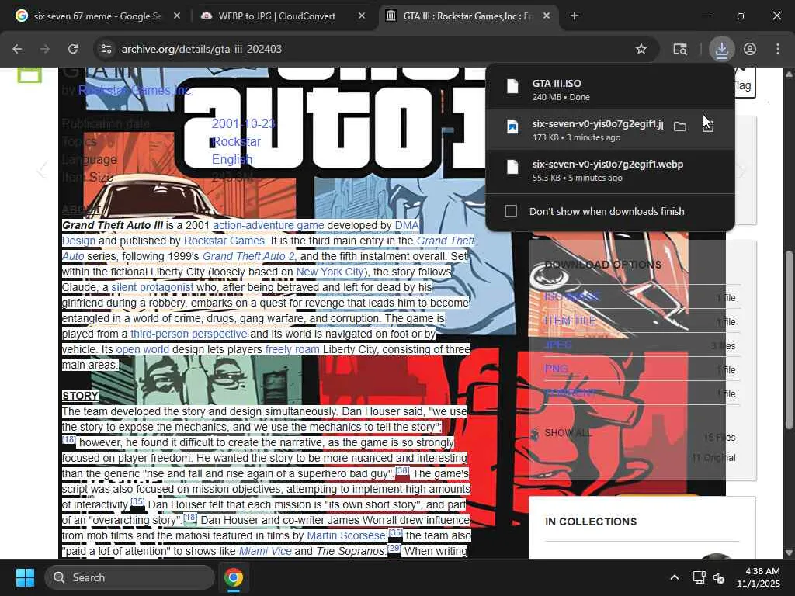This screenshot has width=795, height=596.
Task: Open the New York City link
Action: click(330, 272)
